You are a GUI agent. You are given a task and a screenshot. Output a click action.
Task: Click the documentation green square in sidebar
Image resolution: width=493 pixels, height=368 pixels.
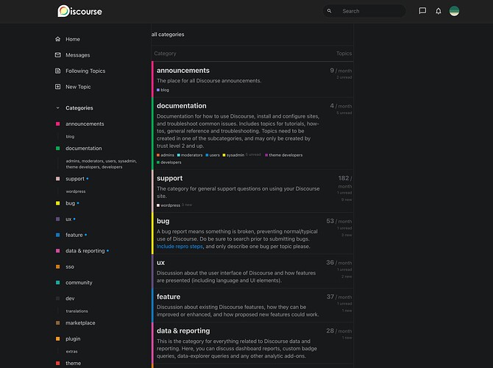click(x=58, y=148)
